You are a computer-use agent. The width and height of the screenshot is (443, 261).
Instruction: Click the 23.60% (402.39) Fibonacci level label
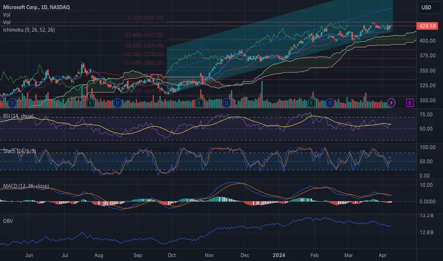144,35
